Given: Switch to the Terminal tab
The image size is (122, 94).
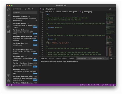Looking at the screenshot, I should coord(72,58).
